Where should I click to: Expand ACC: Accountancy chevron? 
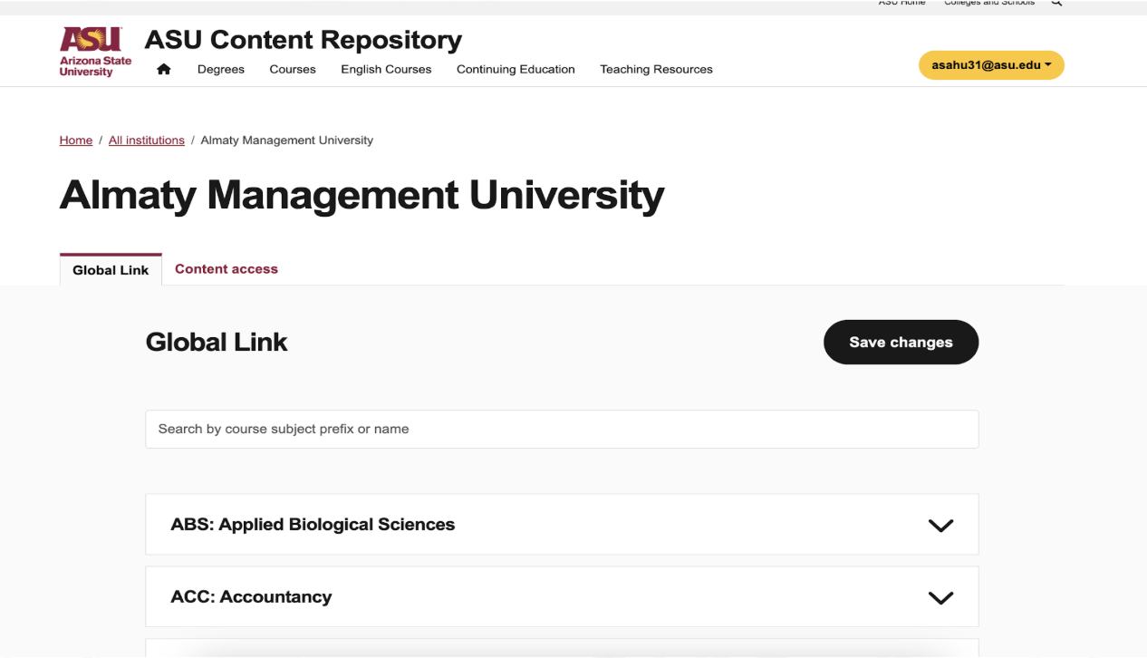point(941,597)
